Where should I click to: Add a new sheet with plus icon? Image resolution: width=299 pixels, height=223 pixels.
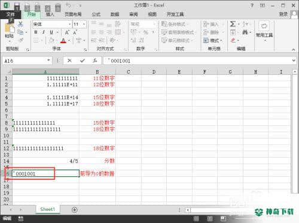(x=75, y=210)
